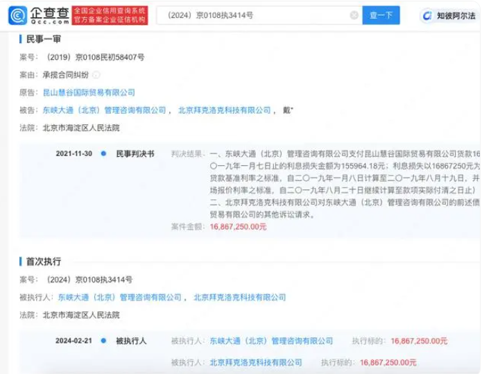
Task: Click the 民事判决书 document title
Action: tap(135, 154)
